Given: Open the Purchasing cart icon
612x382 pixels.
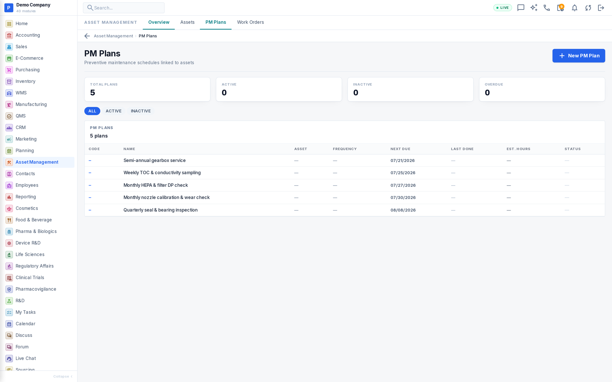Looking at the screenshot, I should [x=9, y=70].
